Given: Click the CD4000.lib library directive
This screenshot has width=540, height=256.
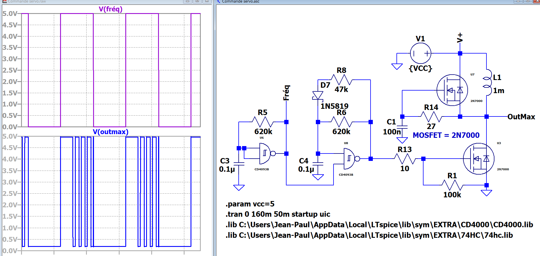Looking at the screenshot, I should (x=379, y=225).
